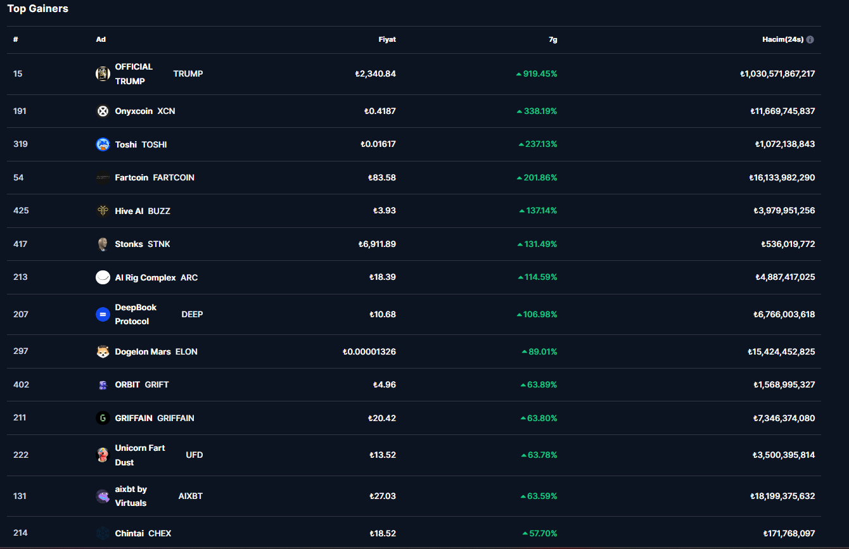Image resolution: width=849 pixels, height=549 pixels.
Task: Click the Hive AI bee icon
Action: 103,211
